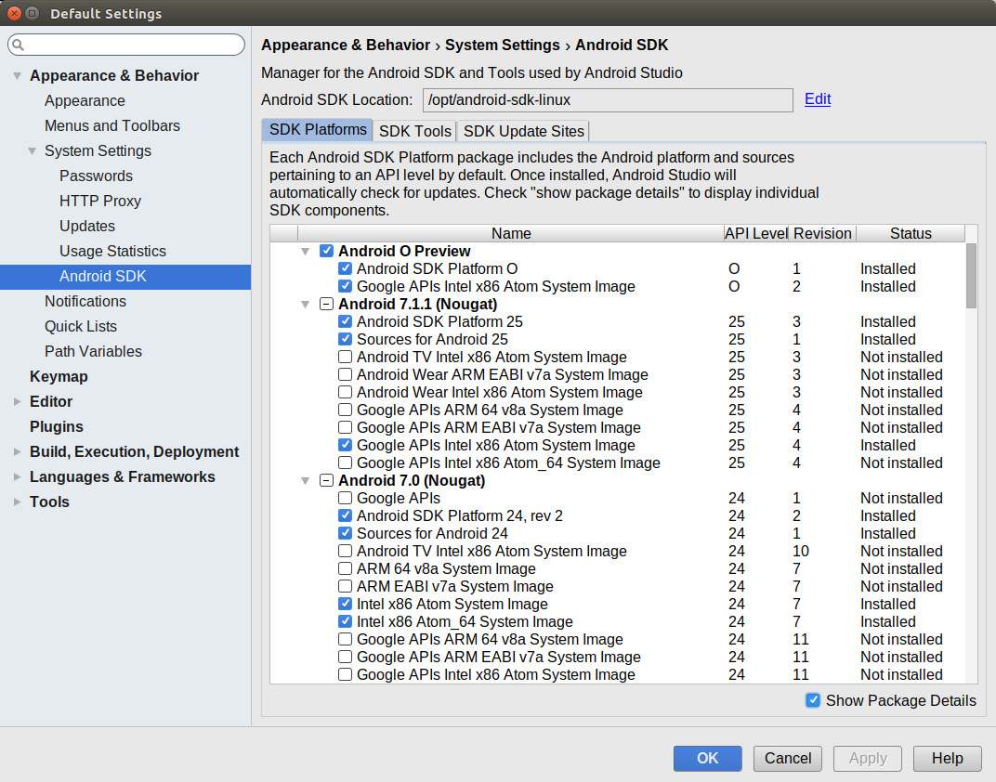
Task: Collapse Android O Preview group
Action: tap(306, 252)
